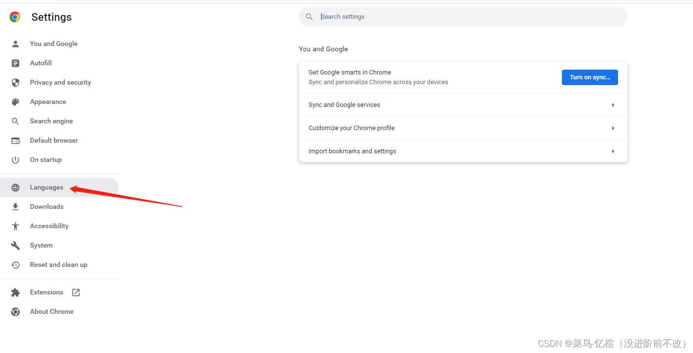Click the Autofill clipboard icon
Screen dimensions: 693x353
pos(15,63)
